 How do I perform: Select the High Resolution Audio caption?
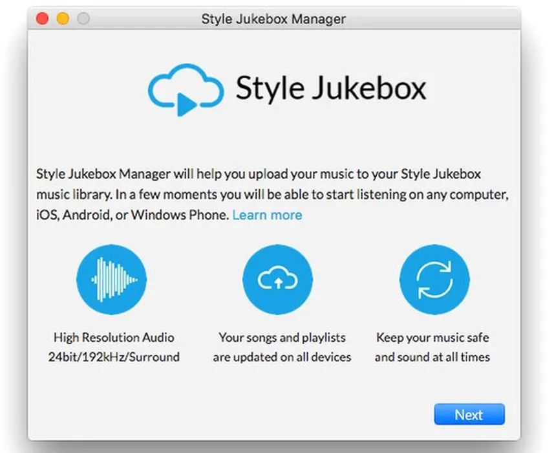(x=114, y=337)
